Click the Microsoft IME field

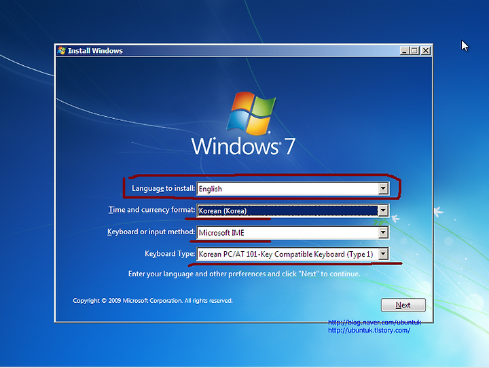point(293,232)
